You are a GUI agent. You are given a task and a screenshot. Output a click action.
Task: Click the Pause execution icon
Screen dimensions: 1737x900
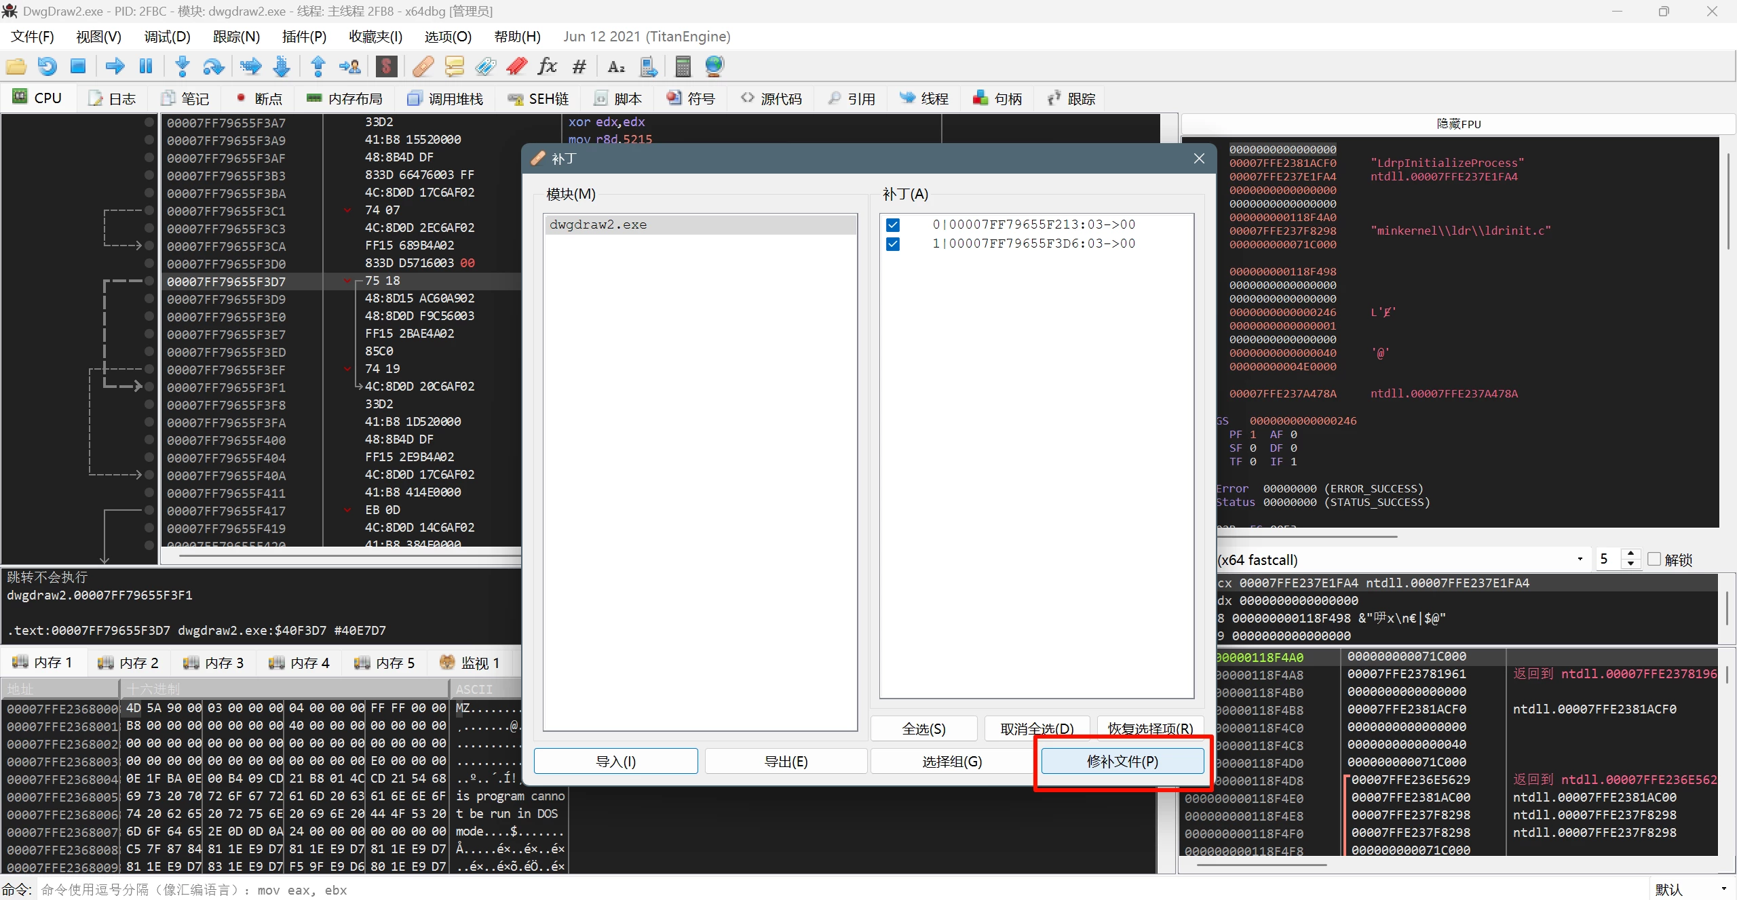coord(146,66)
